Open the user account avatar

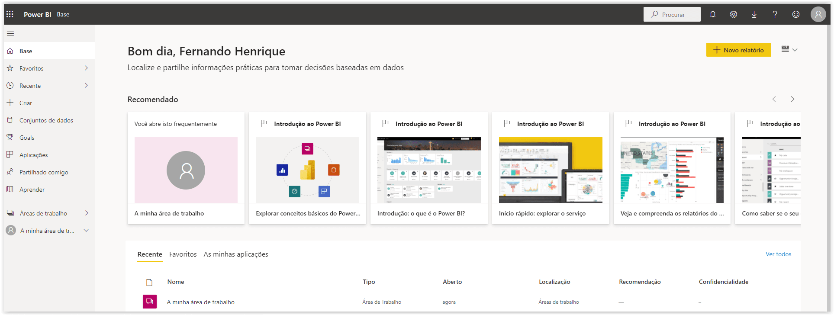pos(818,14)
